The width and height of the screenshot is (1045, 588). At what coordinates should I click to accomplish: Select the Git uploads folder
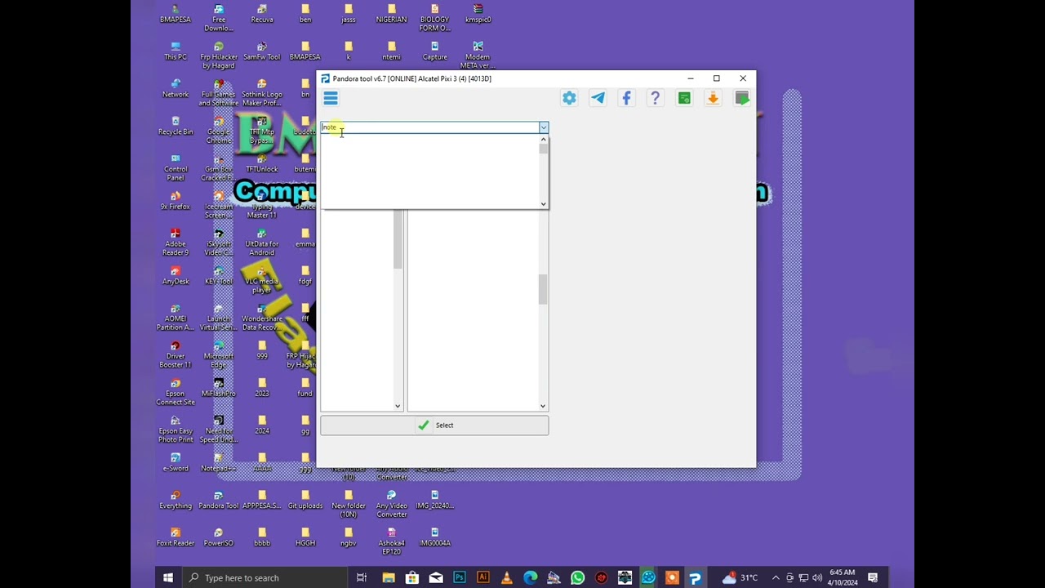[x=305, y=501]
